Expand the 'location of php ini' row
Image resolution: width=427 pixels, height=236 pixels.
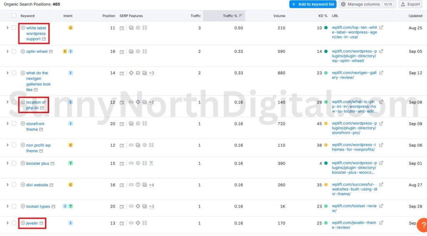pos(8,102)
